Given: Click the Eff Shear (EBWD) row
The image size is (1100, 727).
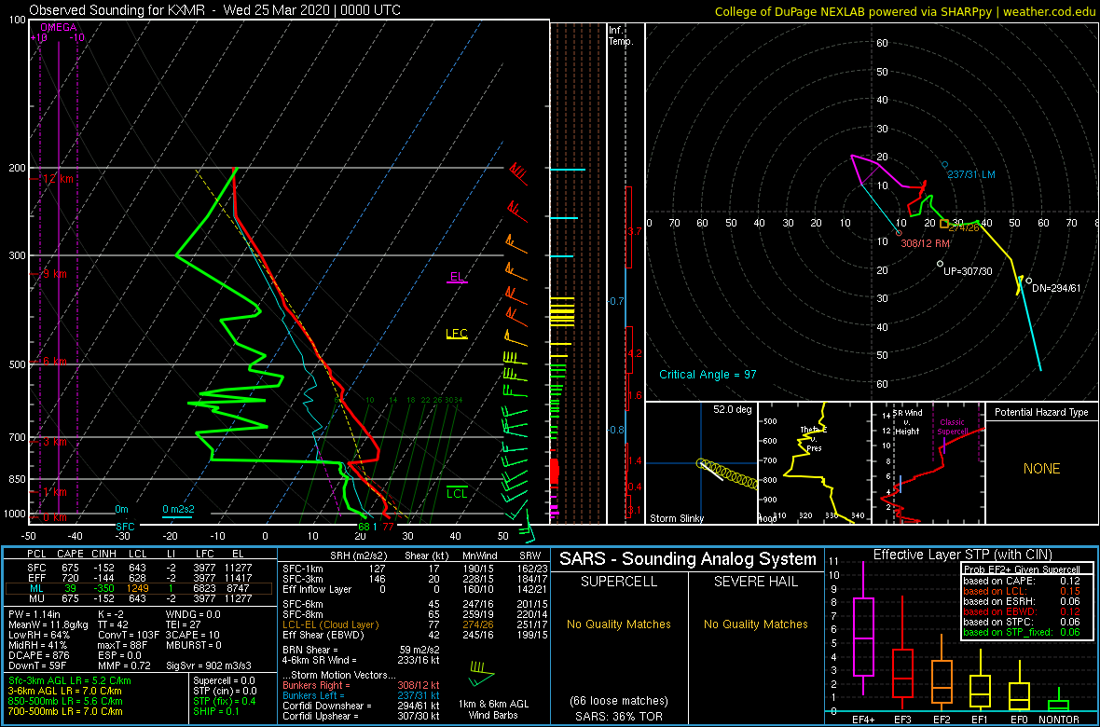Looking at the screenshot, I should pos(416,635).
